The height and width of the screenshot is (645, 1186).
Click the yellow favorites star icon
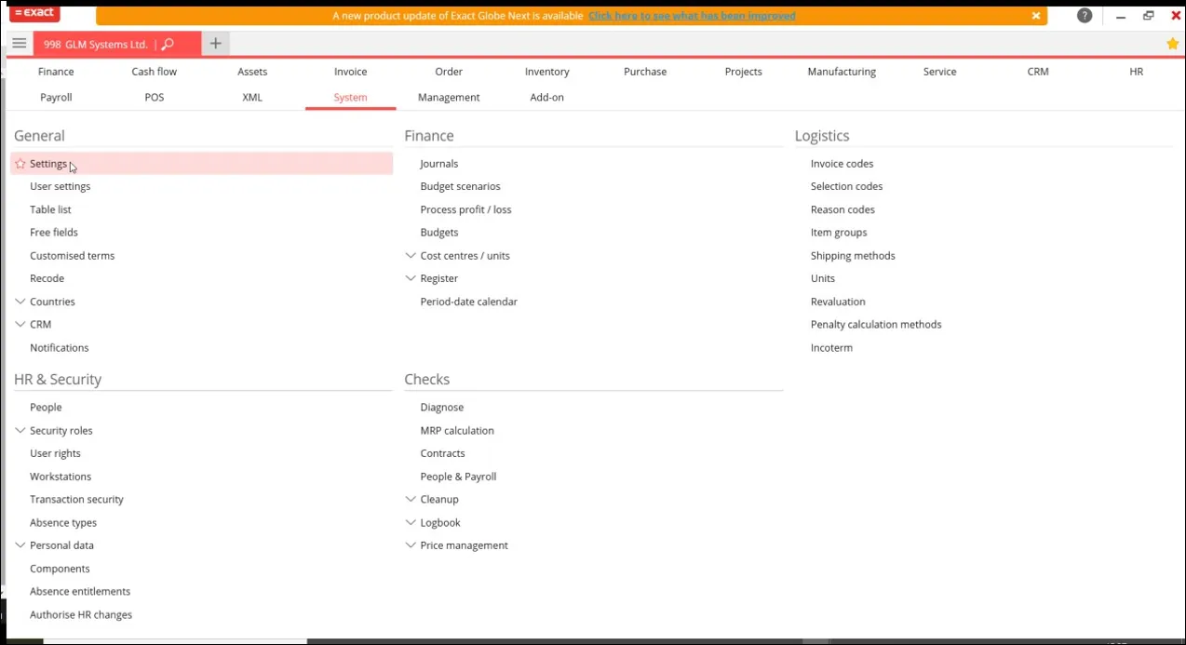[1172, 43]
